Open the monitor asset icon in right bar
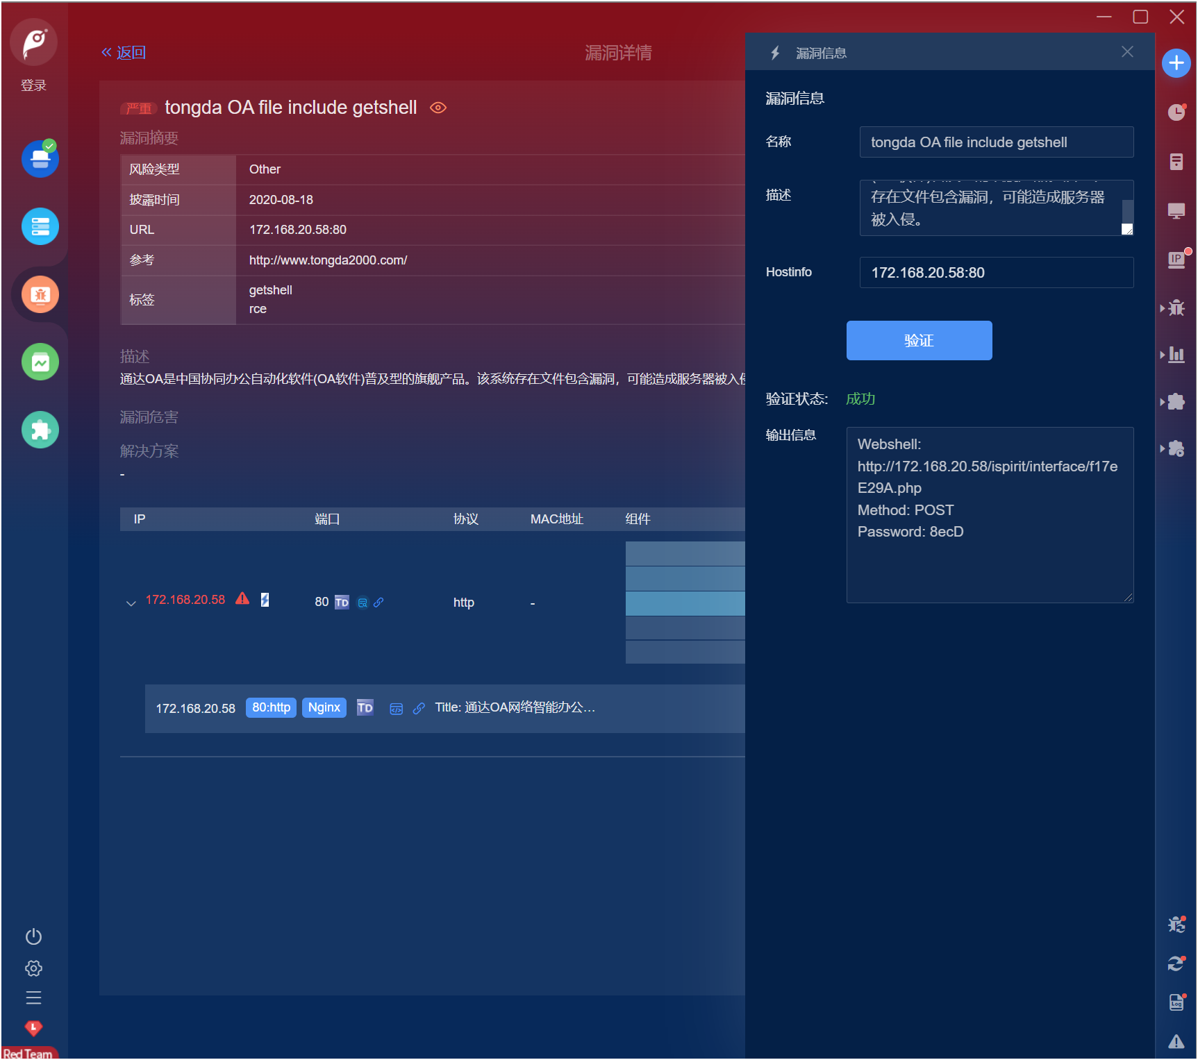1198x1060 pixels. click(x=1176, y=211)
